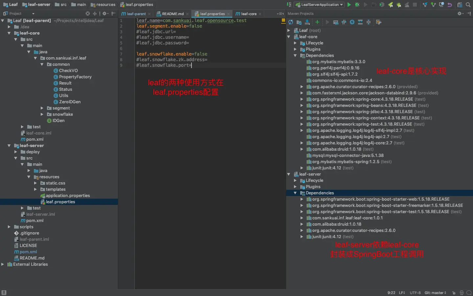Expand Leaf (root) Maven project node

click(288, 31)
